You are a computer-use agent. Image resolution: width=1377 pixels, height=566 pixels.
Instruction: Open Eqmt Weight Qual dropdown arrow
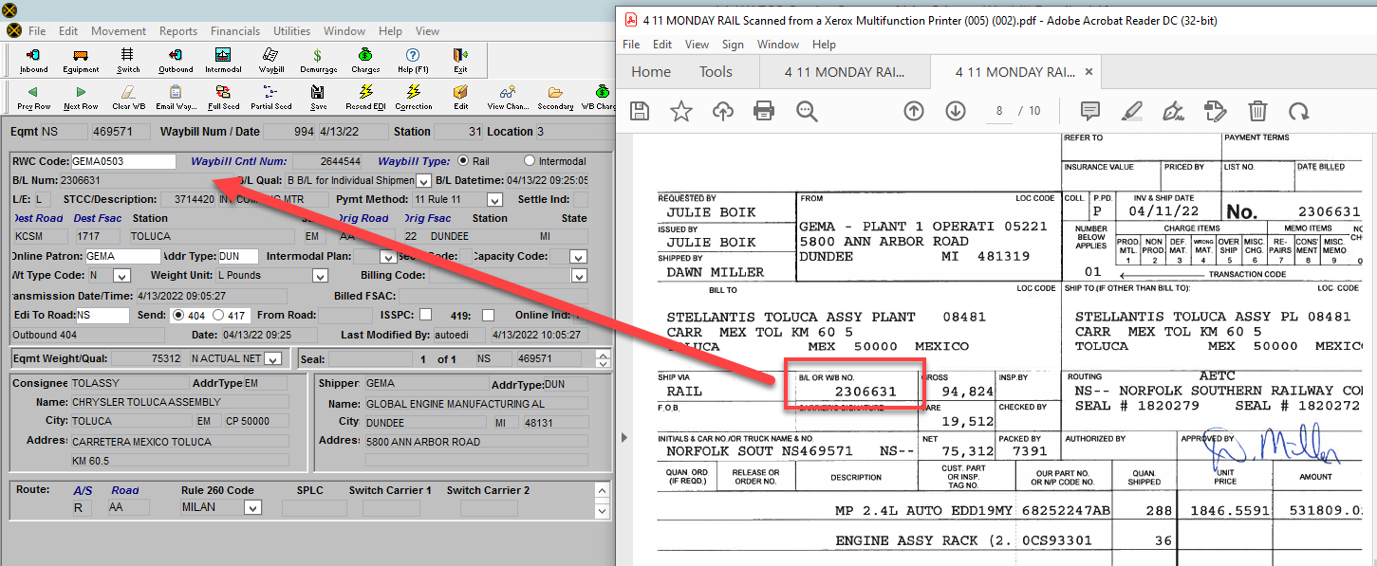(272, 359)
